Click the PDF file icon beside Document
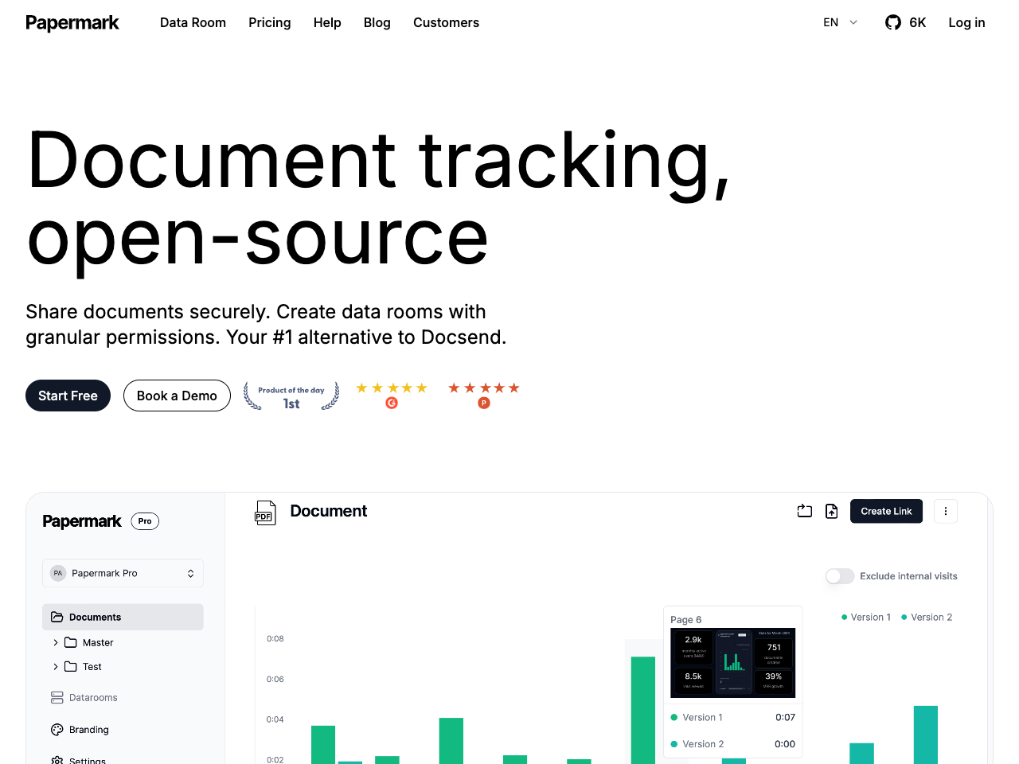The height and width of the screenshot is (764, 1019). coord(265,513)
